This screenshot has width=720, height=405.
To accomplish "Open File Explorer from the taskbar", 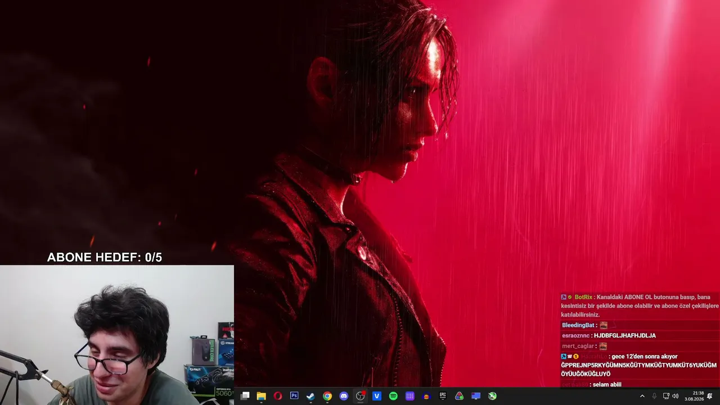I will (261, 396).
